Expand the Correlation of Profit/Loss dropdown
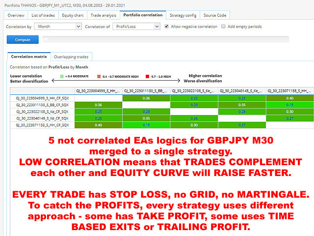The image size is (314, 236). 136,27
